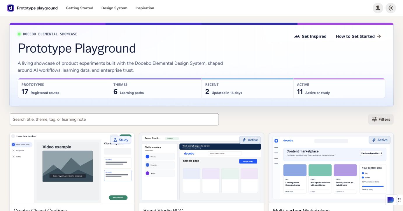Click the Prototype playground site title

click(37, 8)
